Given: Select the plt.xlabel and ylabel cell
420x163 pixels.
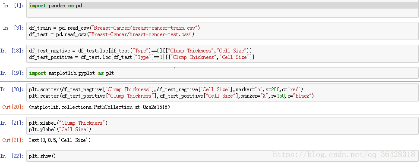Looking at the screenshot, I should click(222, 126).
